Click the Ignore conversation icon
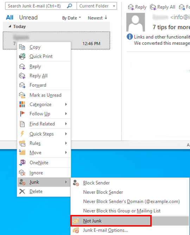190x235 pixels. click(x=22, y=173)
